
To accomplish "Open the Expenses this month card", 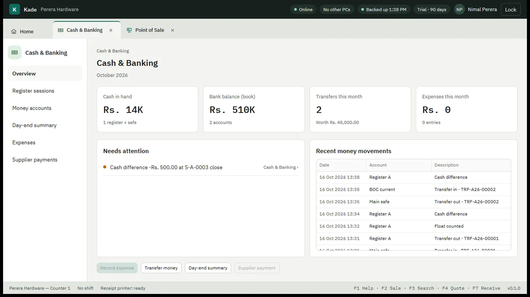I will tap(466, 109).
